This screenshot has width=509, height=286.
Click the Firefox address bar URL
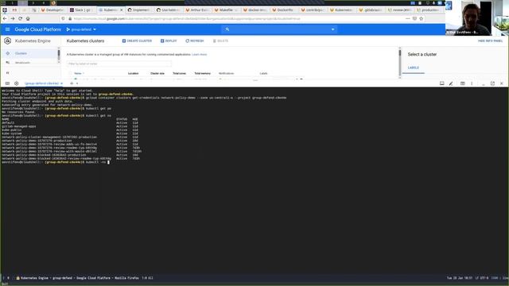pos(187,19)
